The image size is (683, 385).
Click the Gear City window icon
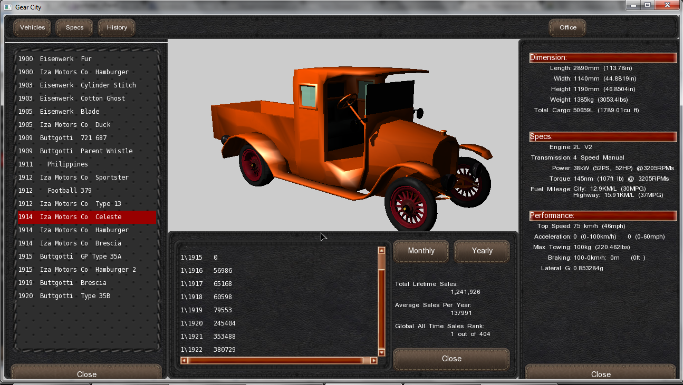8,7
